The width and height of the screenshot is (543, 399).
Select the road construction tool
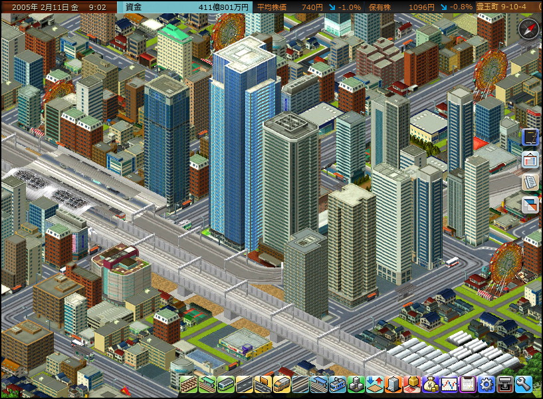click(245, 384)
